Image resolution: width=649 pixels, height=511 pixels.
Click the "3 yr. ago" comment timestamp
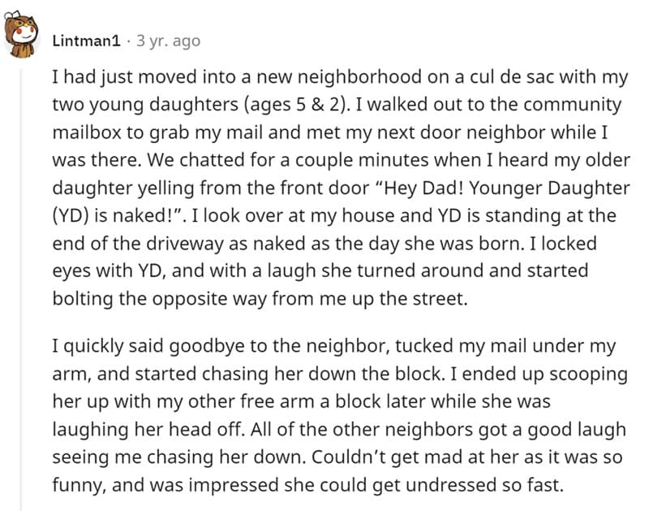point(169,40)
